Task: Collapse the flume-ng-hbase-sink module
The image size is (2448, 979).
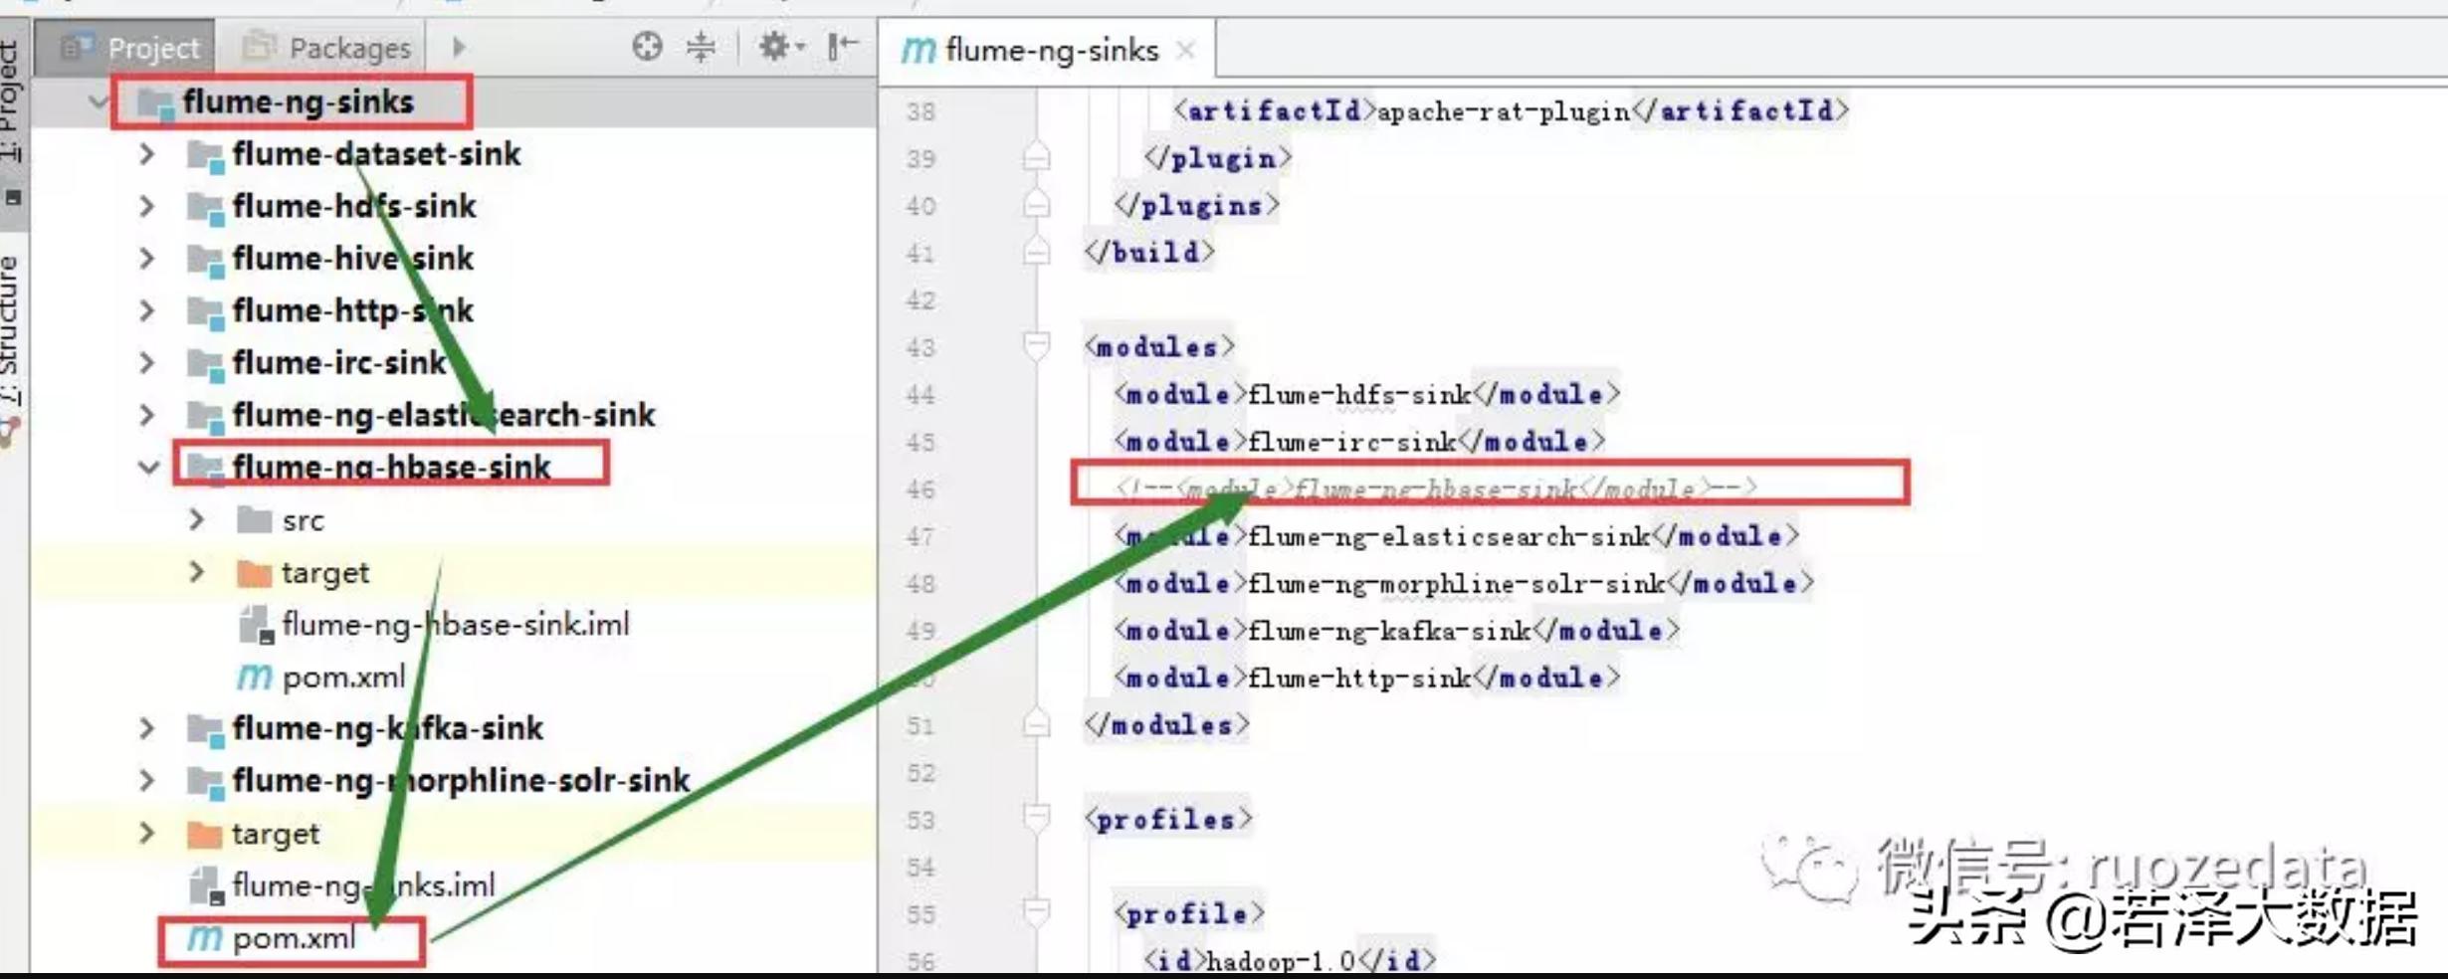Action: pyautogui.click(x=148, y=467)
